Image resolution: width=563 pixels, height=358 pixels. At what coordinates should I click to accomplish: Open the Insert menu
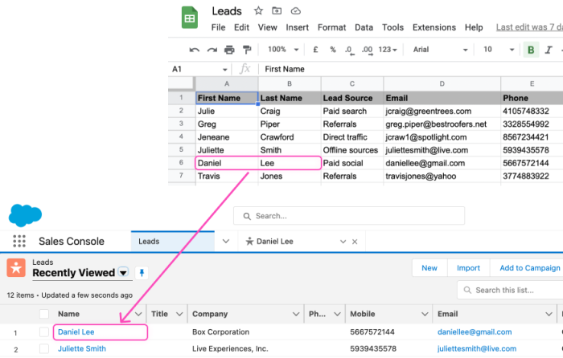point(298,27)
